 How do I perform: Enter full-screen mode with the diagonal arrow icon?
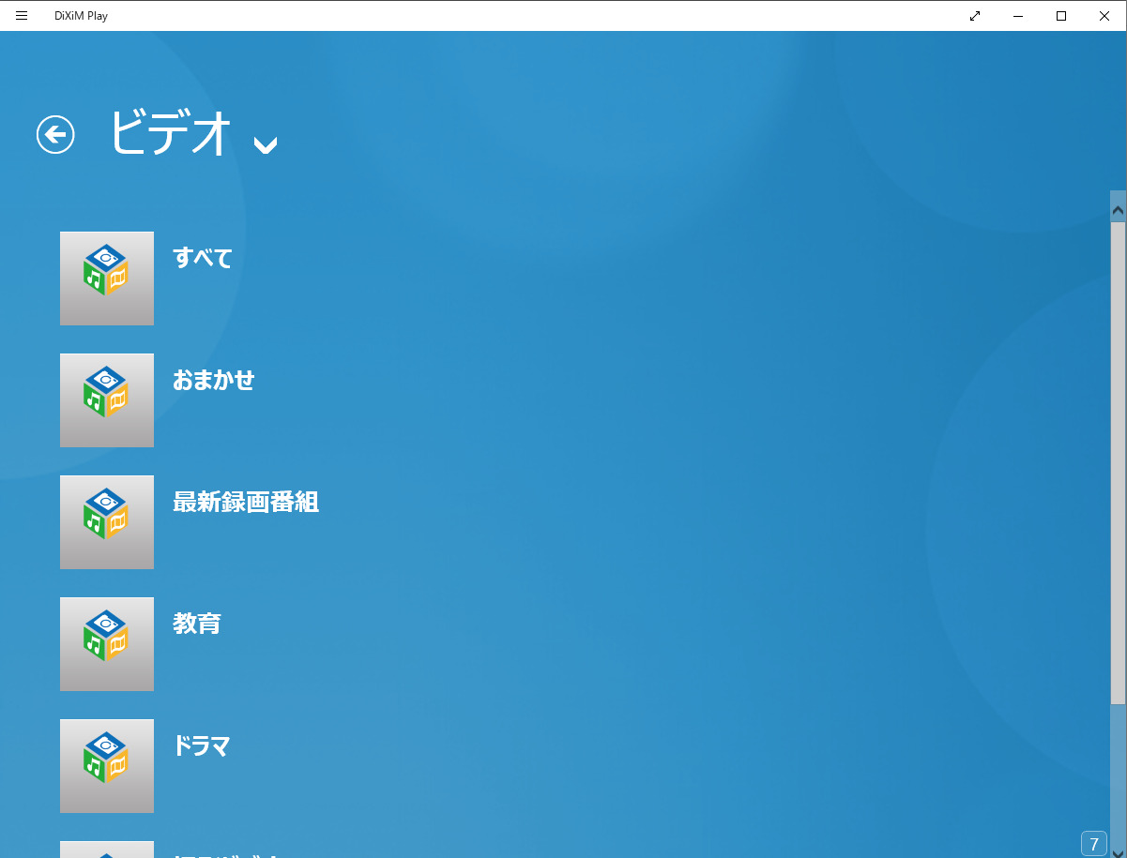coord(975,15)
